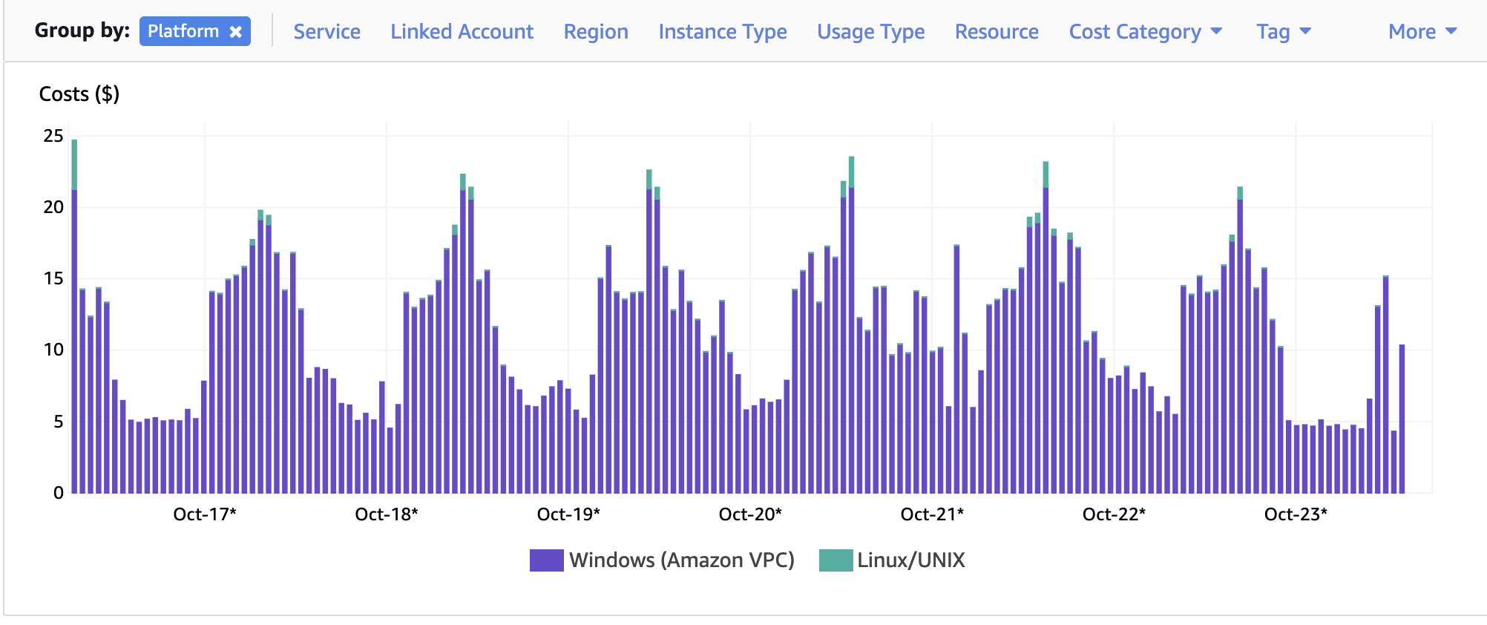Toggle the Linux/UNIX legend label
Screen dimensions: 1487x625
910,560
